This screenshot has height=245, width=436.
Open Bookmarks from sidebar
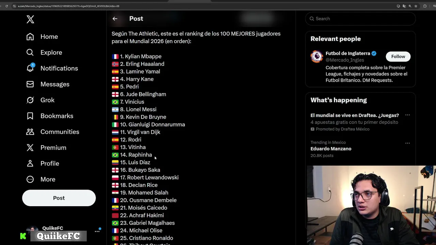(50, 116)
